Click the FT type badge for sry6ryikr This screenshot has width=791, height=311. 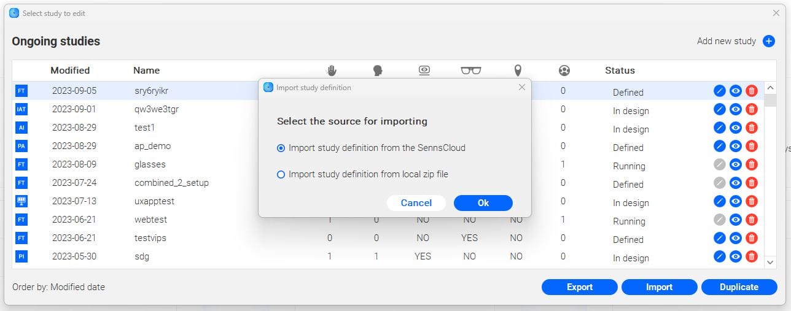(21, 91)
